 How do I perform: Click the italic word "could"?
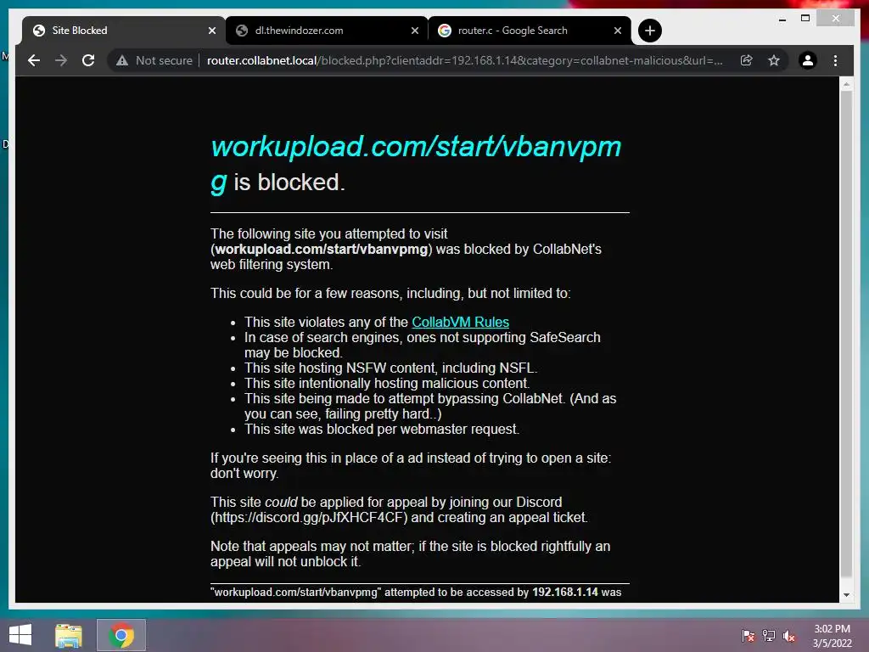[x=281, y=503]
